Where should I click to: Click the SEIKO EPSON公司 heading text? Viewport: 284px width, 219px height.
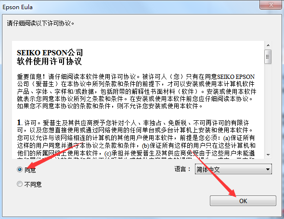[x=50, y=53]
